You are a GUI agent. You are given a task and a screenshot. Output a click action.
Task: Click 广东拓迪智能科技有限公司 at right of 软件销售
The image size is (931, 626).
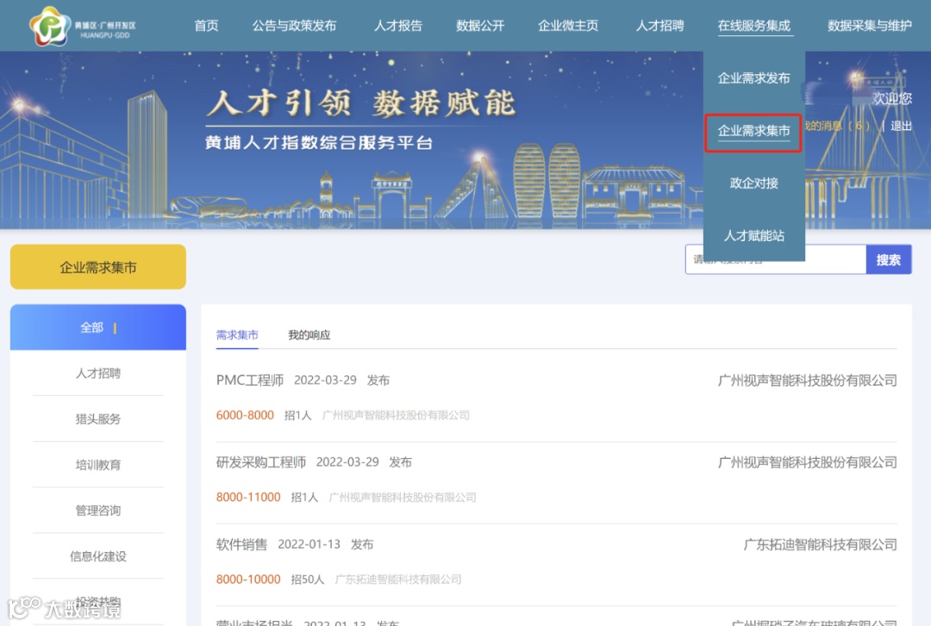pyautogui.click(x=820, y=544)
